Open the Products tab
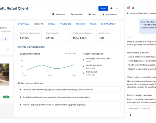This screenshot has width=156, height=123. [65, 24]
